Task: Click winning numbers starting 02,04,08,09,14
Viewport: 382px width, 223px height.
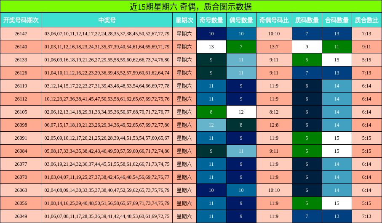Action: point(107,190)
